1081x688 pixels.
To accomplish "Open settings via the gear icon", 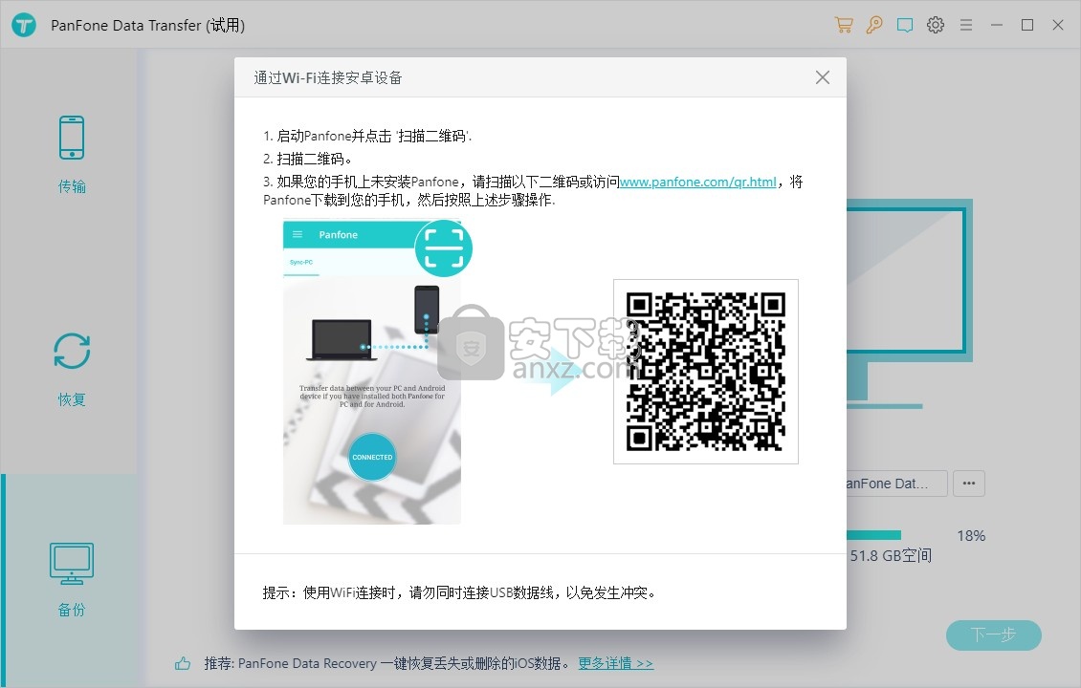I will pos(936,25).
